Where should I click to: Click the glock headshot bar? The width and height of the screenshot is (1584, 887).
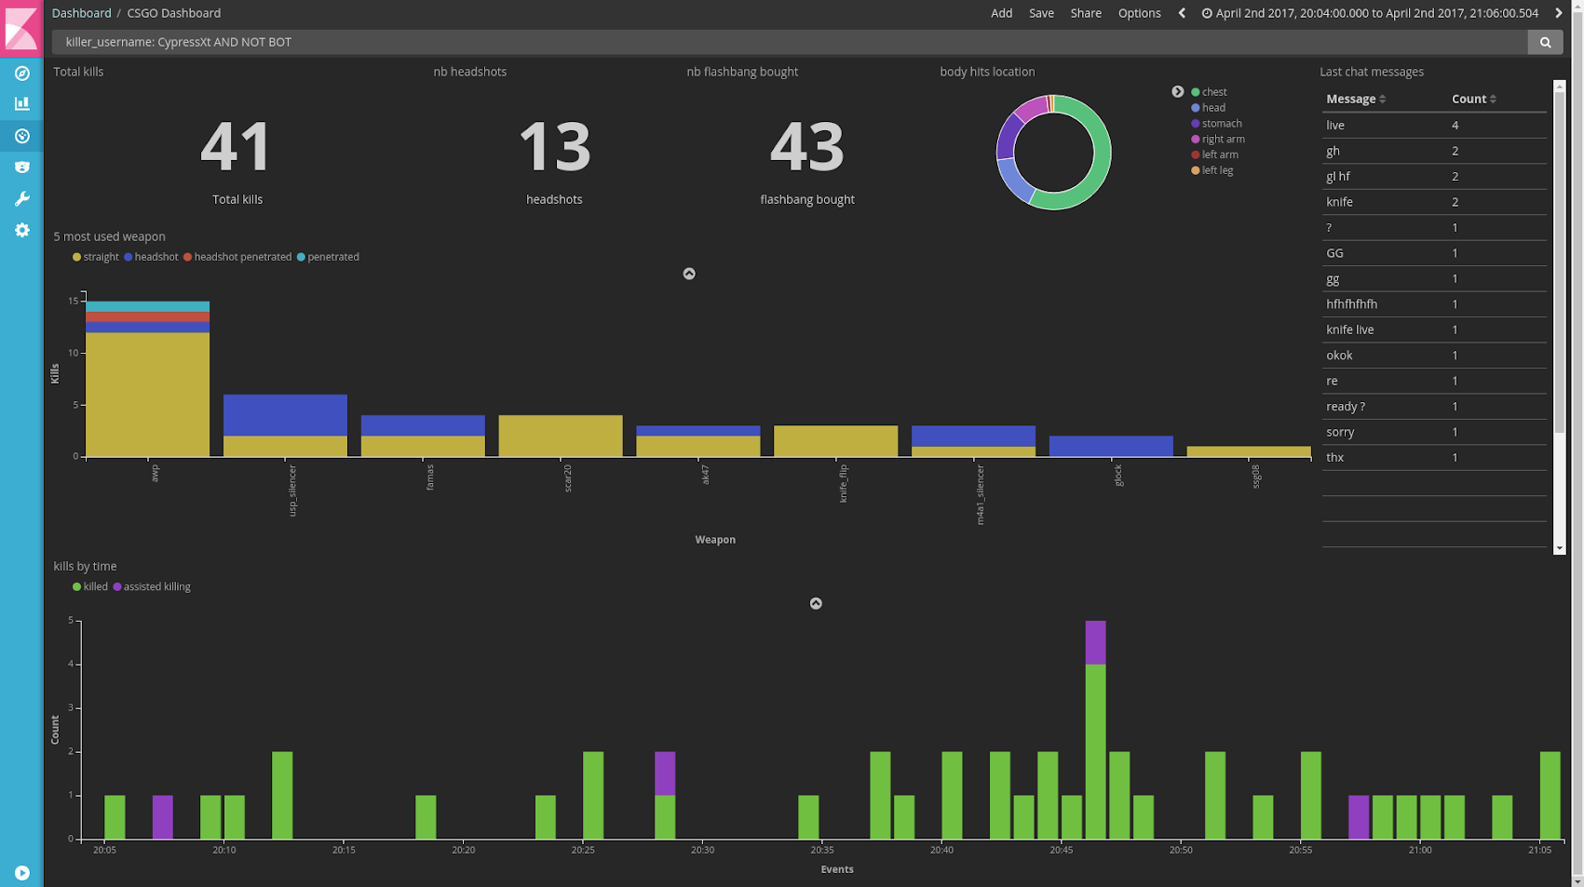click(1111, 446)
